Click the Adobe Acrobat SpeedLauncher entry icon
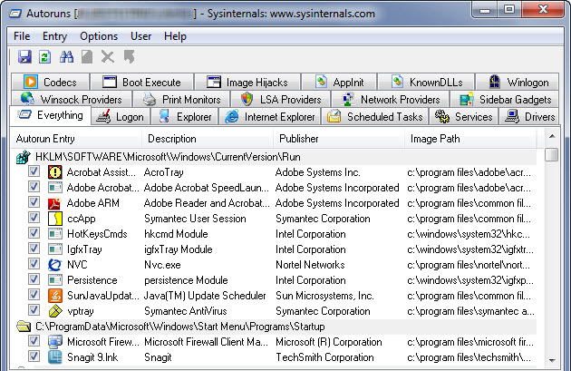 [x=55, y=188]
